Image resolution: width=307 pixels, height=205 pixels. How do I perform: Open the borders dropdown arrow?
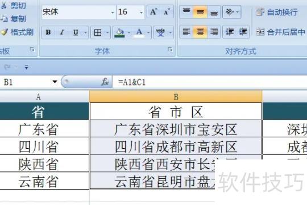coord(107,32)
